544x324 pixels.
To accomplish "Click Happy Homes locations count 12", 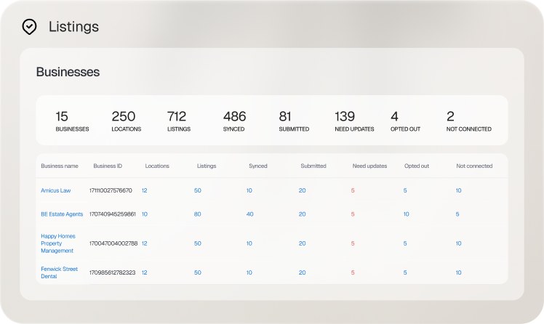I will tap(144, 243).
